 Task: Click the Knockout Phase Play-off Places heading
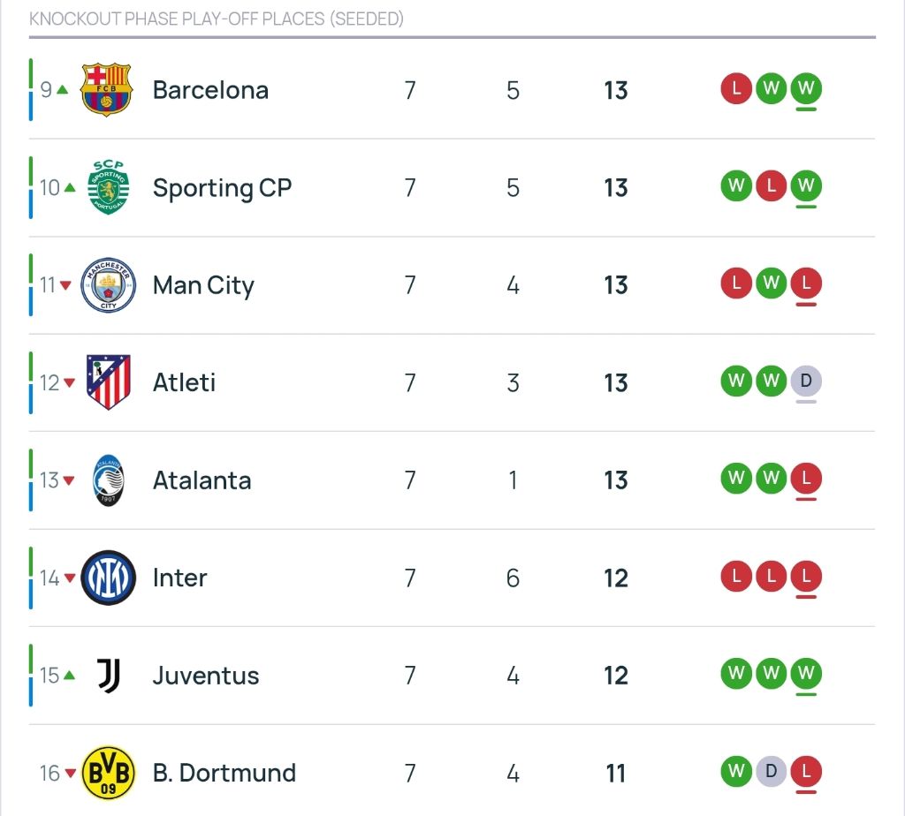(217, 19)
